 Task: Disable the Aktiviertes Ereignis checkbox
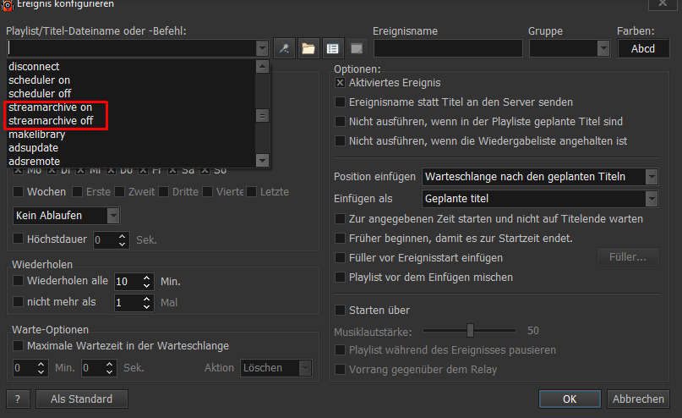point(341,83)
